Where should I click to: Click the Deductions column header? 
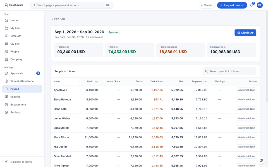click(x=157, y=82)
